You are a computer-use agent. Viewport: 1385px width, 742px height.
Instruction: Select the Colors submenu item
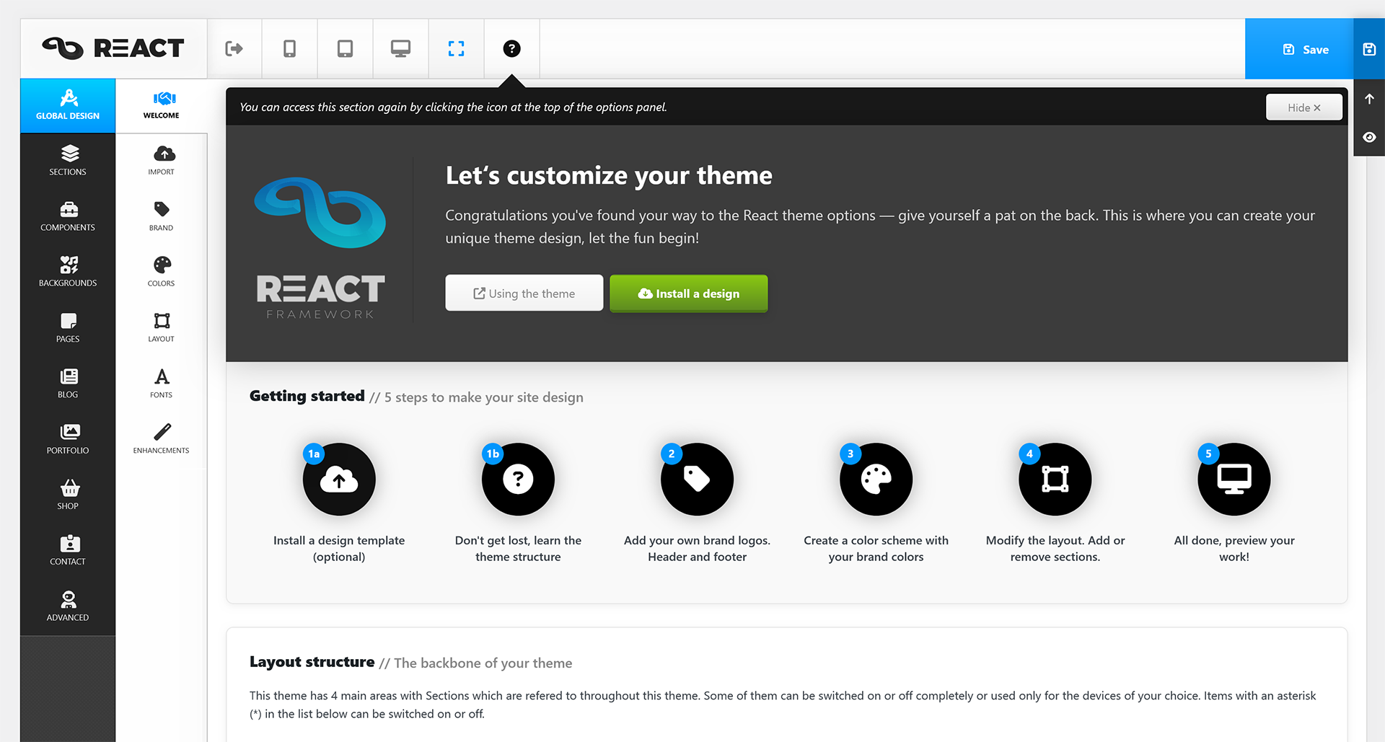162,272
